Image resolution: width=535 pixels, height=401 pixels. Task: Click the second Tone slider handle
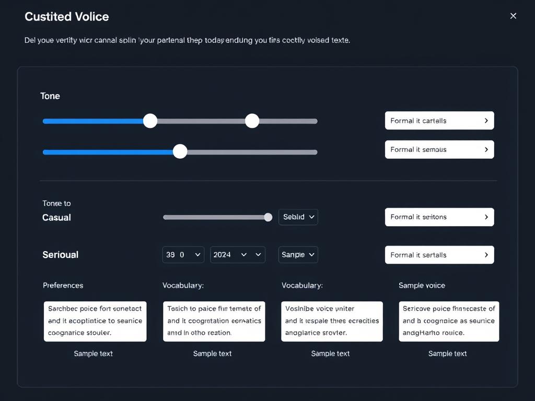click(x=180, y=151)
